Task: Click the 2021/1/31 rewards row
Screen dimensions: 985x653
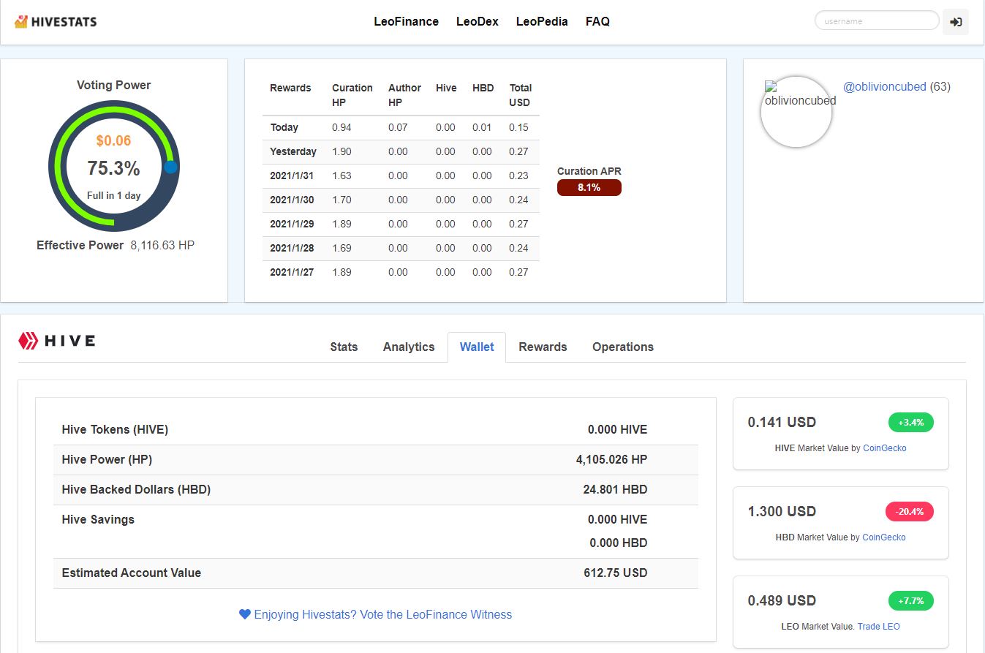Action: (x=401, y=175)
